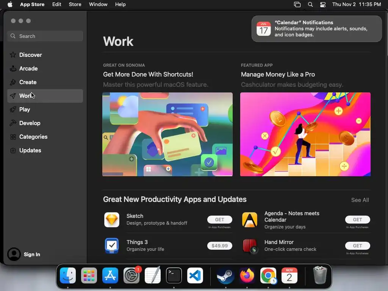Open the Play section
Image resolution: width=388 pixels, height=291 pixels.
pyautogui.click(x=45, y=110)
